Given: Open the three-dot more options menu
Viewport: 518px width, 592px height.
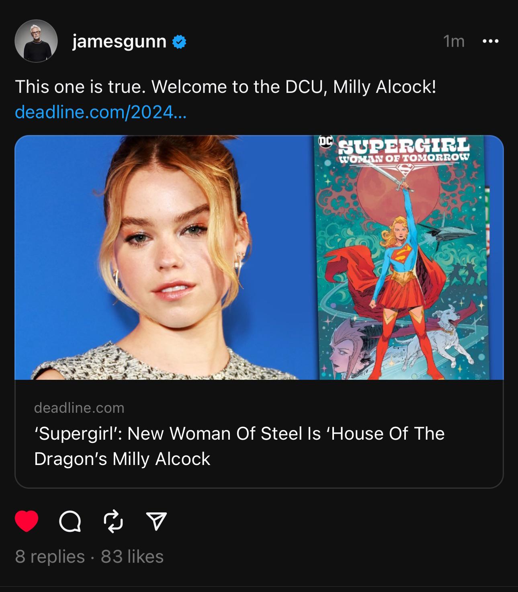Looking at the screenshot, I should point(491,41).
